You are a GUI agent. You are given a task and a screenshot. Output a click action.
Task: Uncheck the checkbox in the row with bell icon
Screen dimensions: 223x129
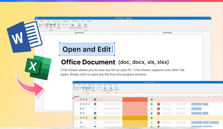point(95,104)
